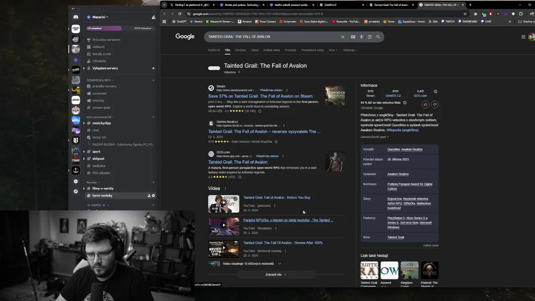
Task: Collapse the kick.com/mazarin1k category
Action: pos(100,117)
